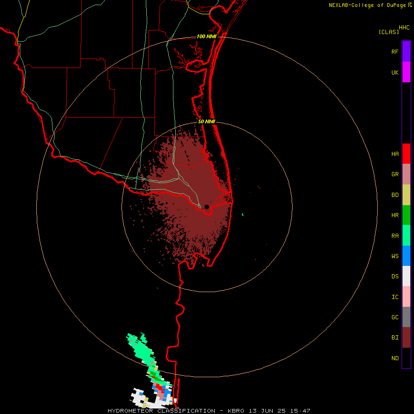The image size is (414, 414).
Task: Click the Hydrometeor Classification KBRO title caption
Action: coord(209,411)
